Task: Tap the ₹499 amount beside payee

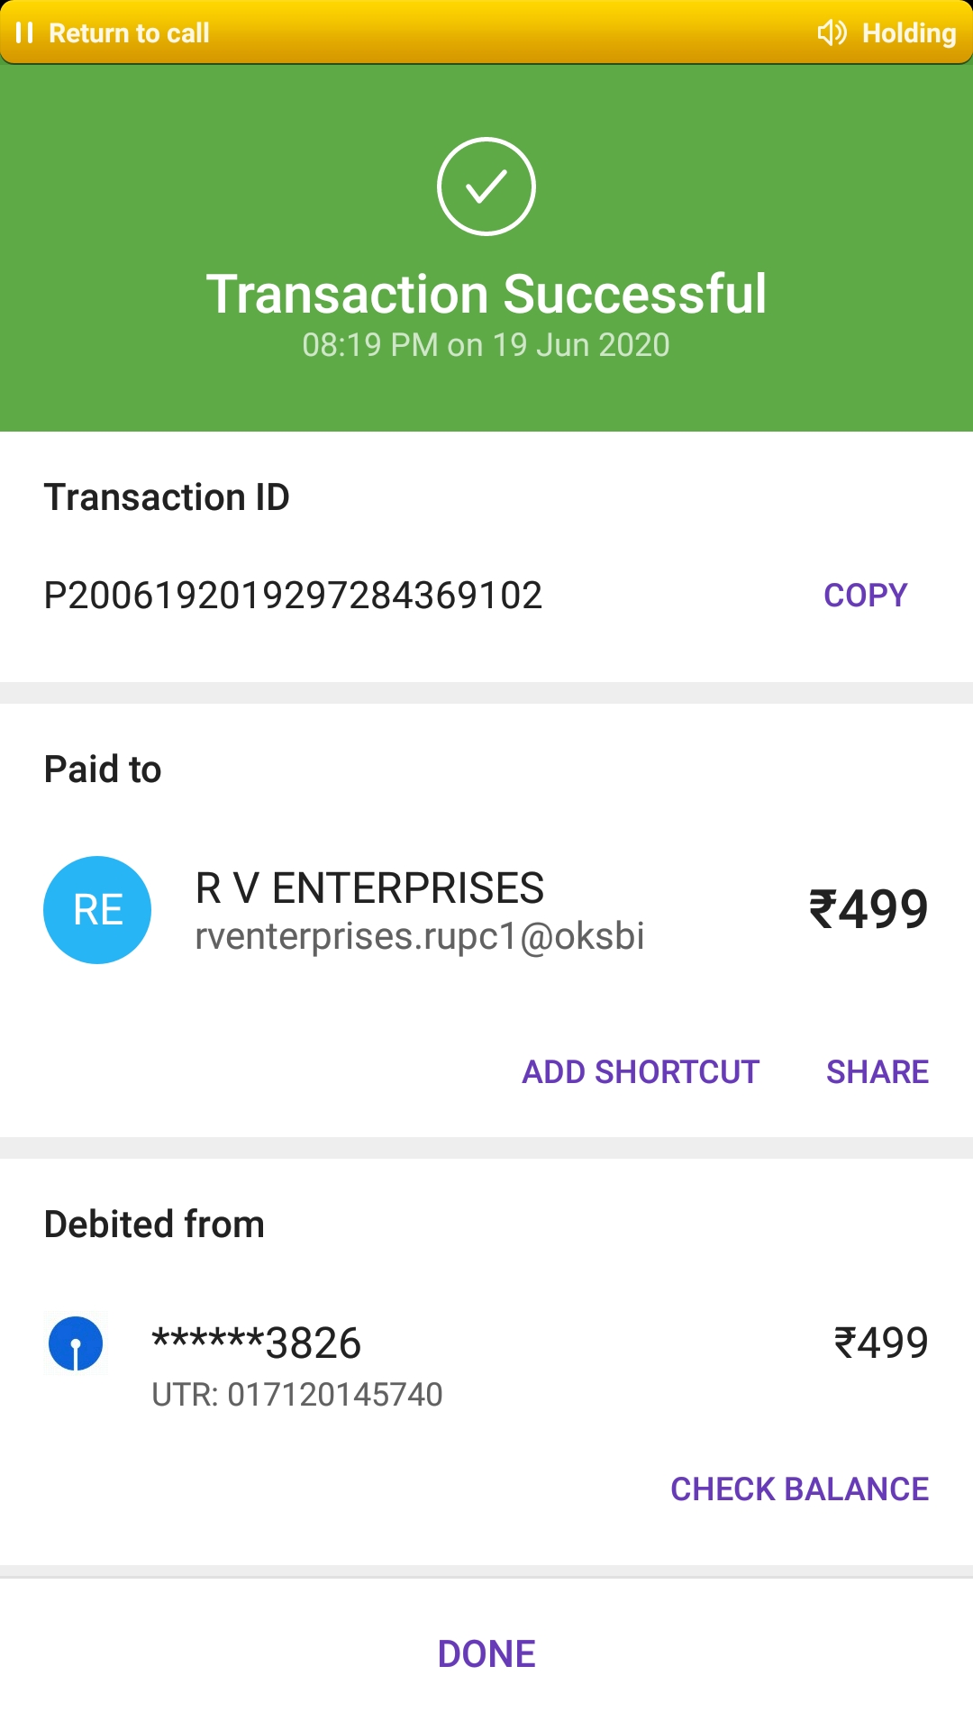Action: [x=868, y=908]
